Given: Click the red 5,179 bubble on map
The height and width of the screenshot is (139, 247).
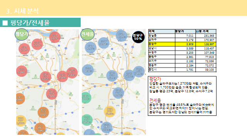Looking at the screenshot, I should (55, 37).
